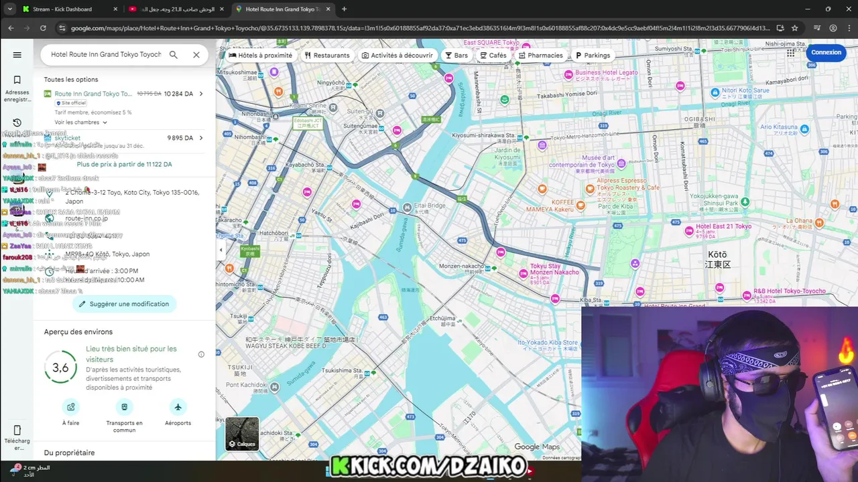Click the browser back arrow
This screenshot has width=858, height=482.
point(11,28)
